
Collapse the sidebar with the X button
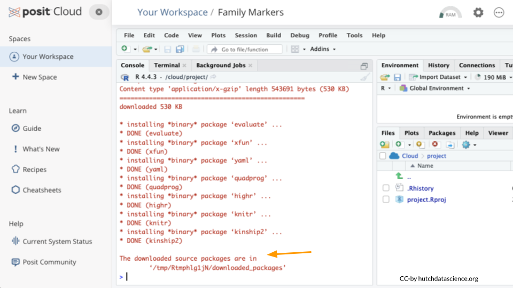[x=99, y=12]
